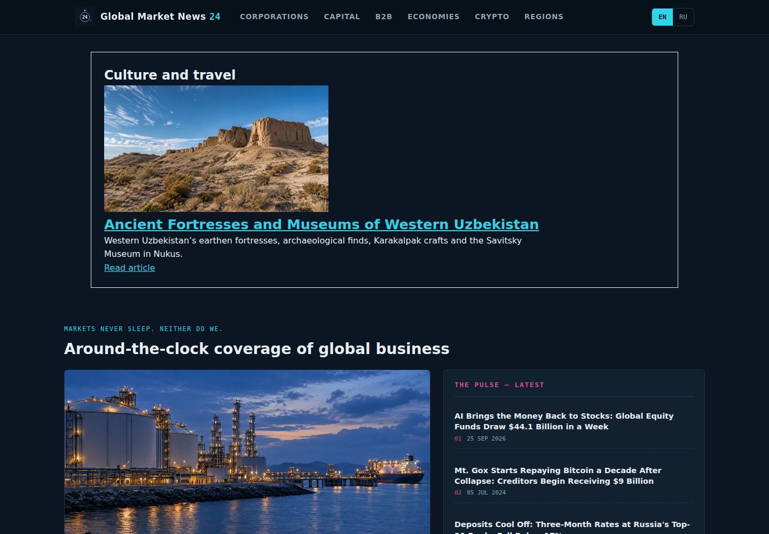This screenshot has width=769, height=534.
Task: Open the Economies section
Action: tap(433, 17)
